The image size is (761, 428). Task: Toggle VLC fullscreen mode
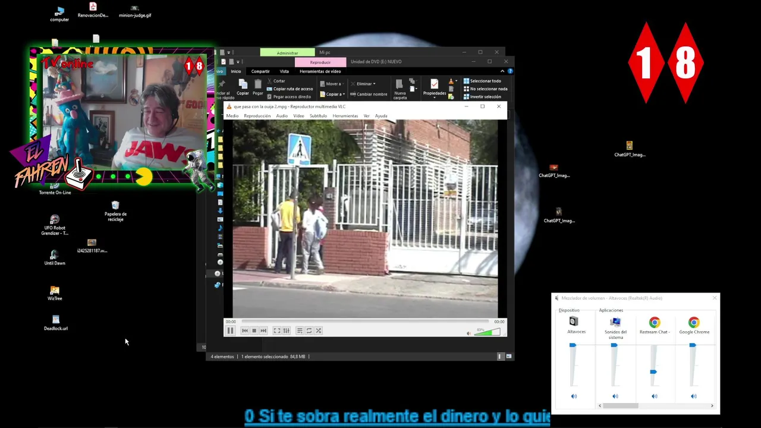276,331
